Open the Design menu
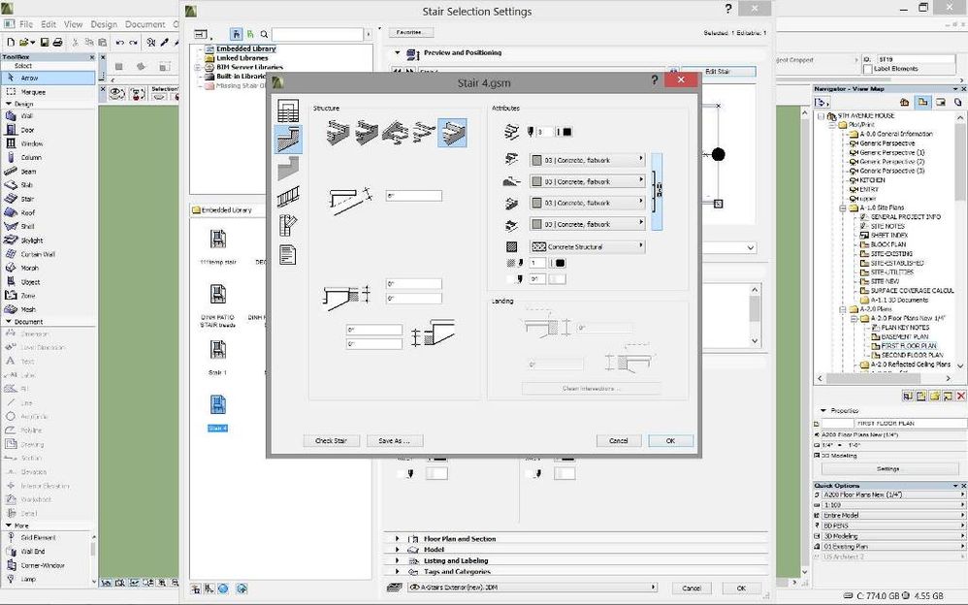The width and height of the screenshot is (968, 605). [x=104, y=24]
